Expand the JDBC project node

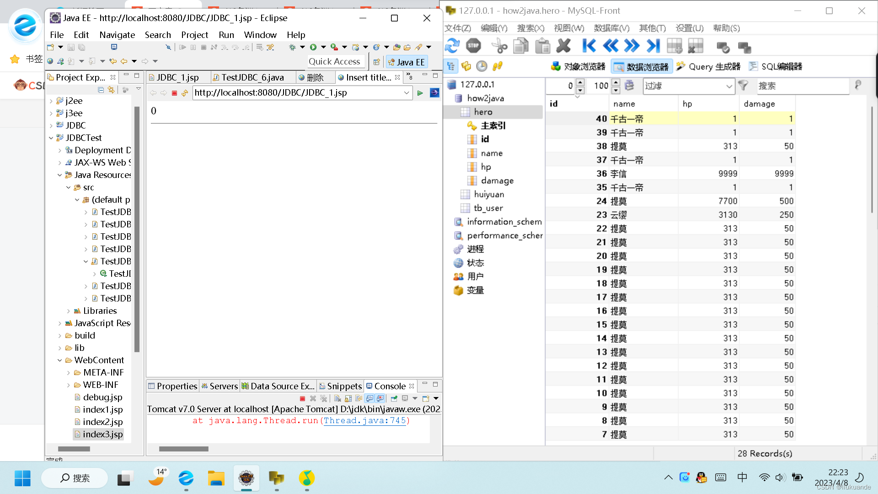point(51,125)
